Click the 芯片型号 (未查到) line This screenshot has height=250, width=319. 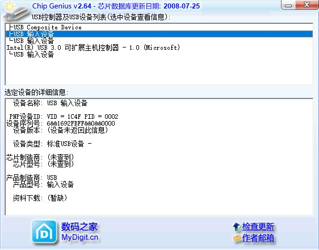click(x=43, y=164)
